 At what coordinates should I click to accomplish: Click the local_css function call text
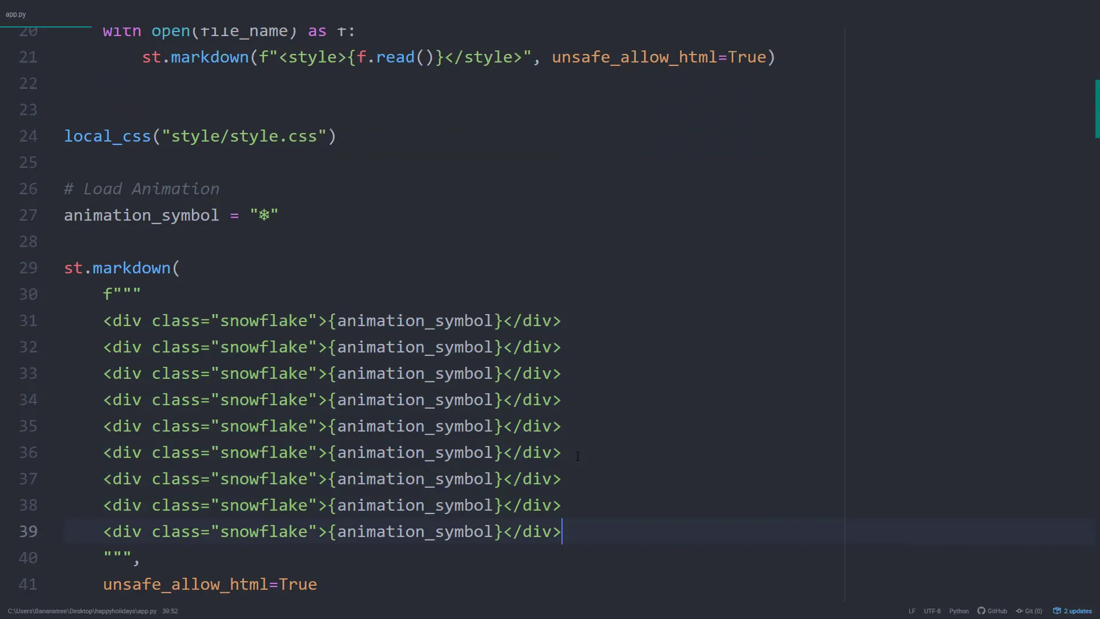(107, 136)
